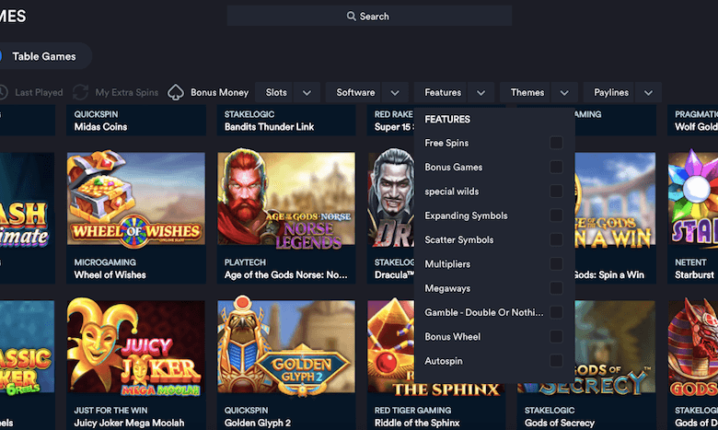Select Expanding Symbols feature label
The image size is (718, 430).
pyautogui.click(x=466, y=215)
